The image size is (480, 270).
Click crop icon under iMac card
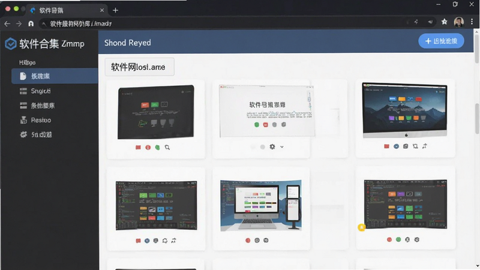tap(415, 146)
